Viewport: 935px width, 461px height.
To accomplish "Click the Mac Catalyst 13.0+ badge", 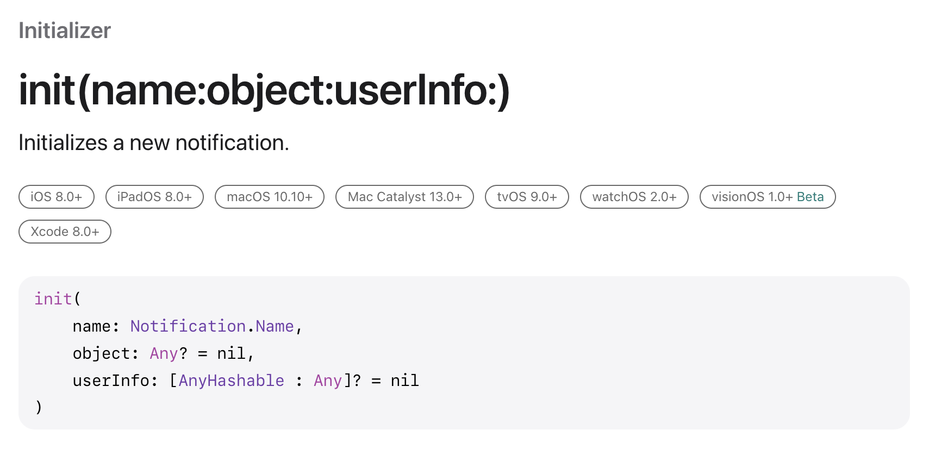I will tap(404, 197).
